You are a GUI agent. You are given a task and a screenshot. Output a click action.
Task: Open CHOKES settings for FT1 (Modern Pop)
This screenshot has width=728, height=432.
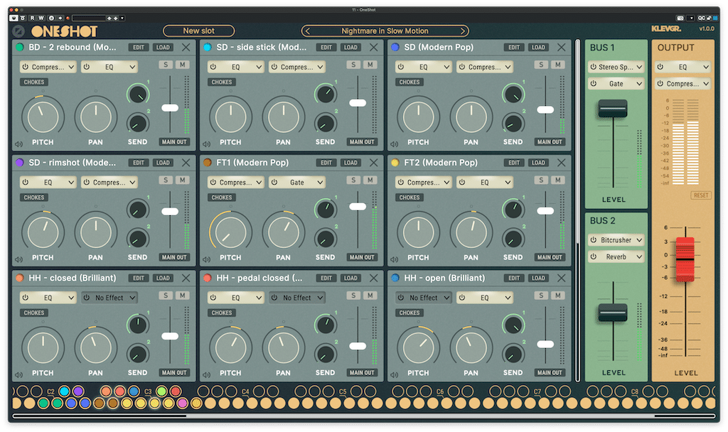tap(221, 198)
